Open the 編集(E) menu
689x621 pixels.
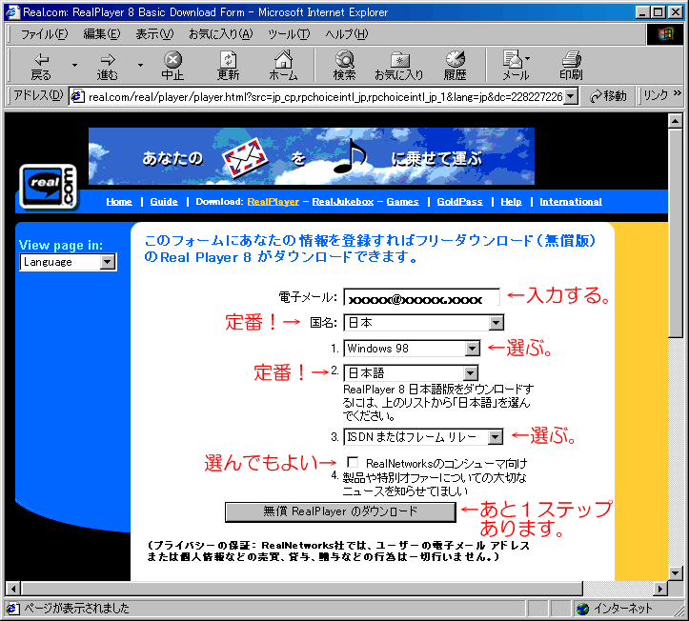coord(102,34)
